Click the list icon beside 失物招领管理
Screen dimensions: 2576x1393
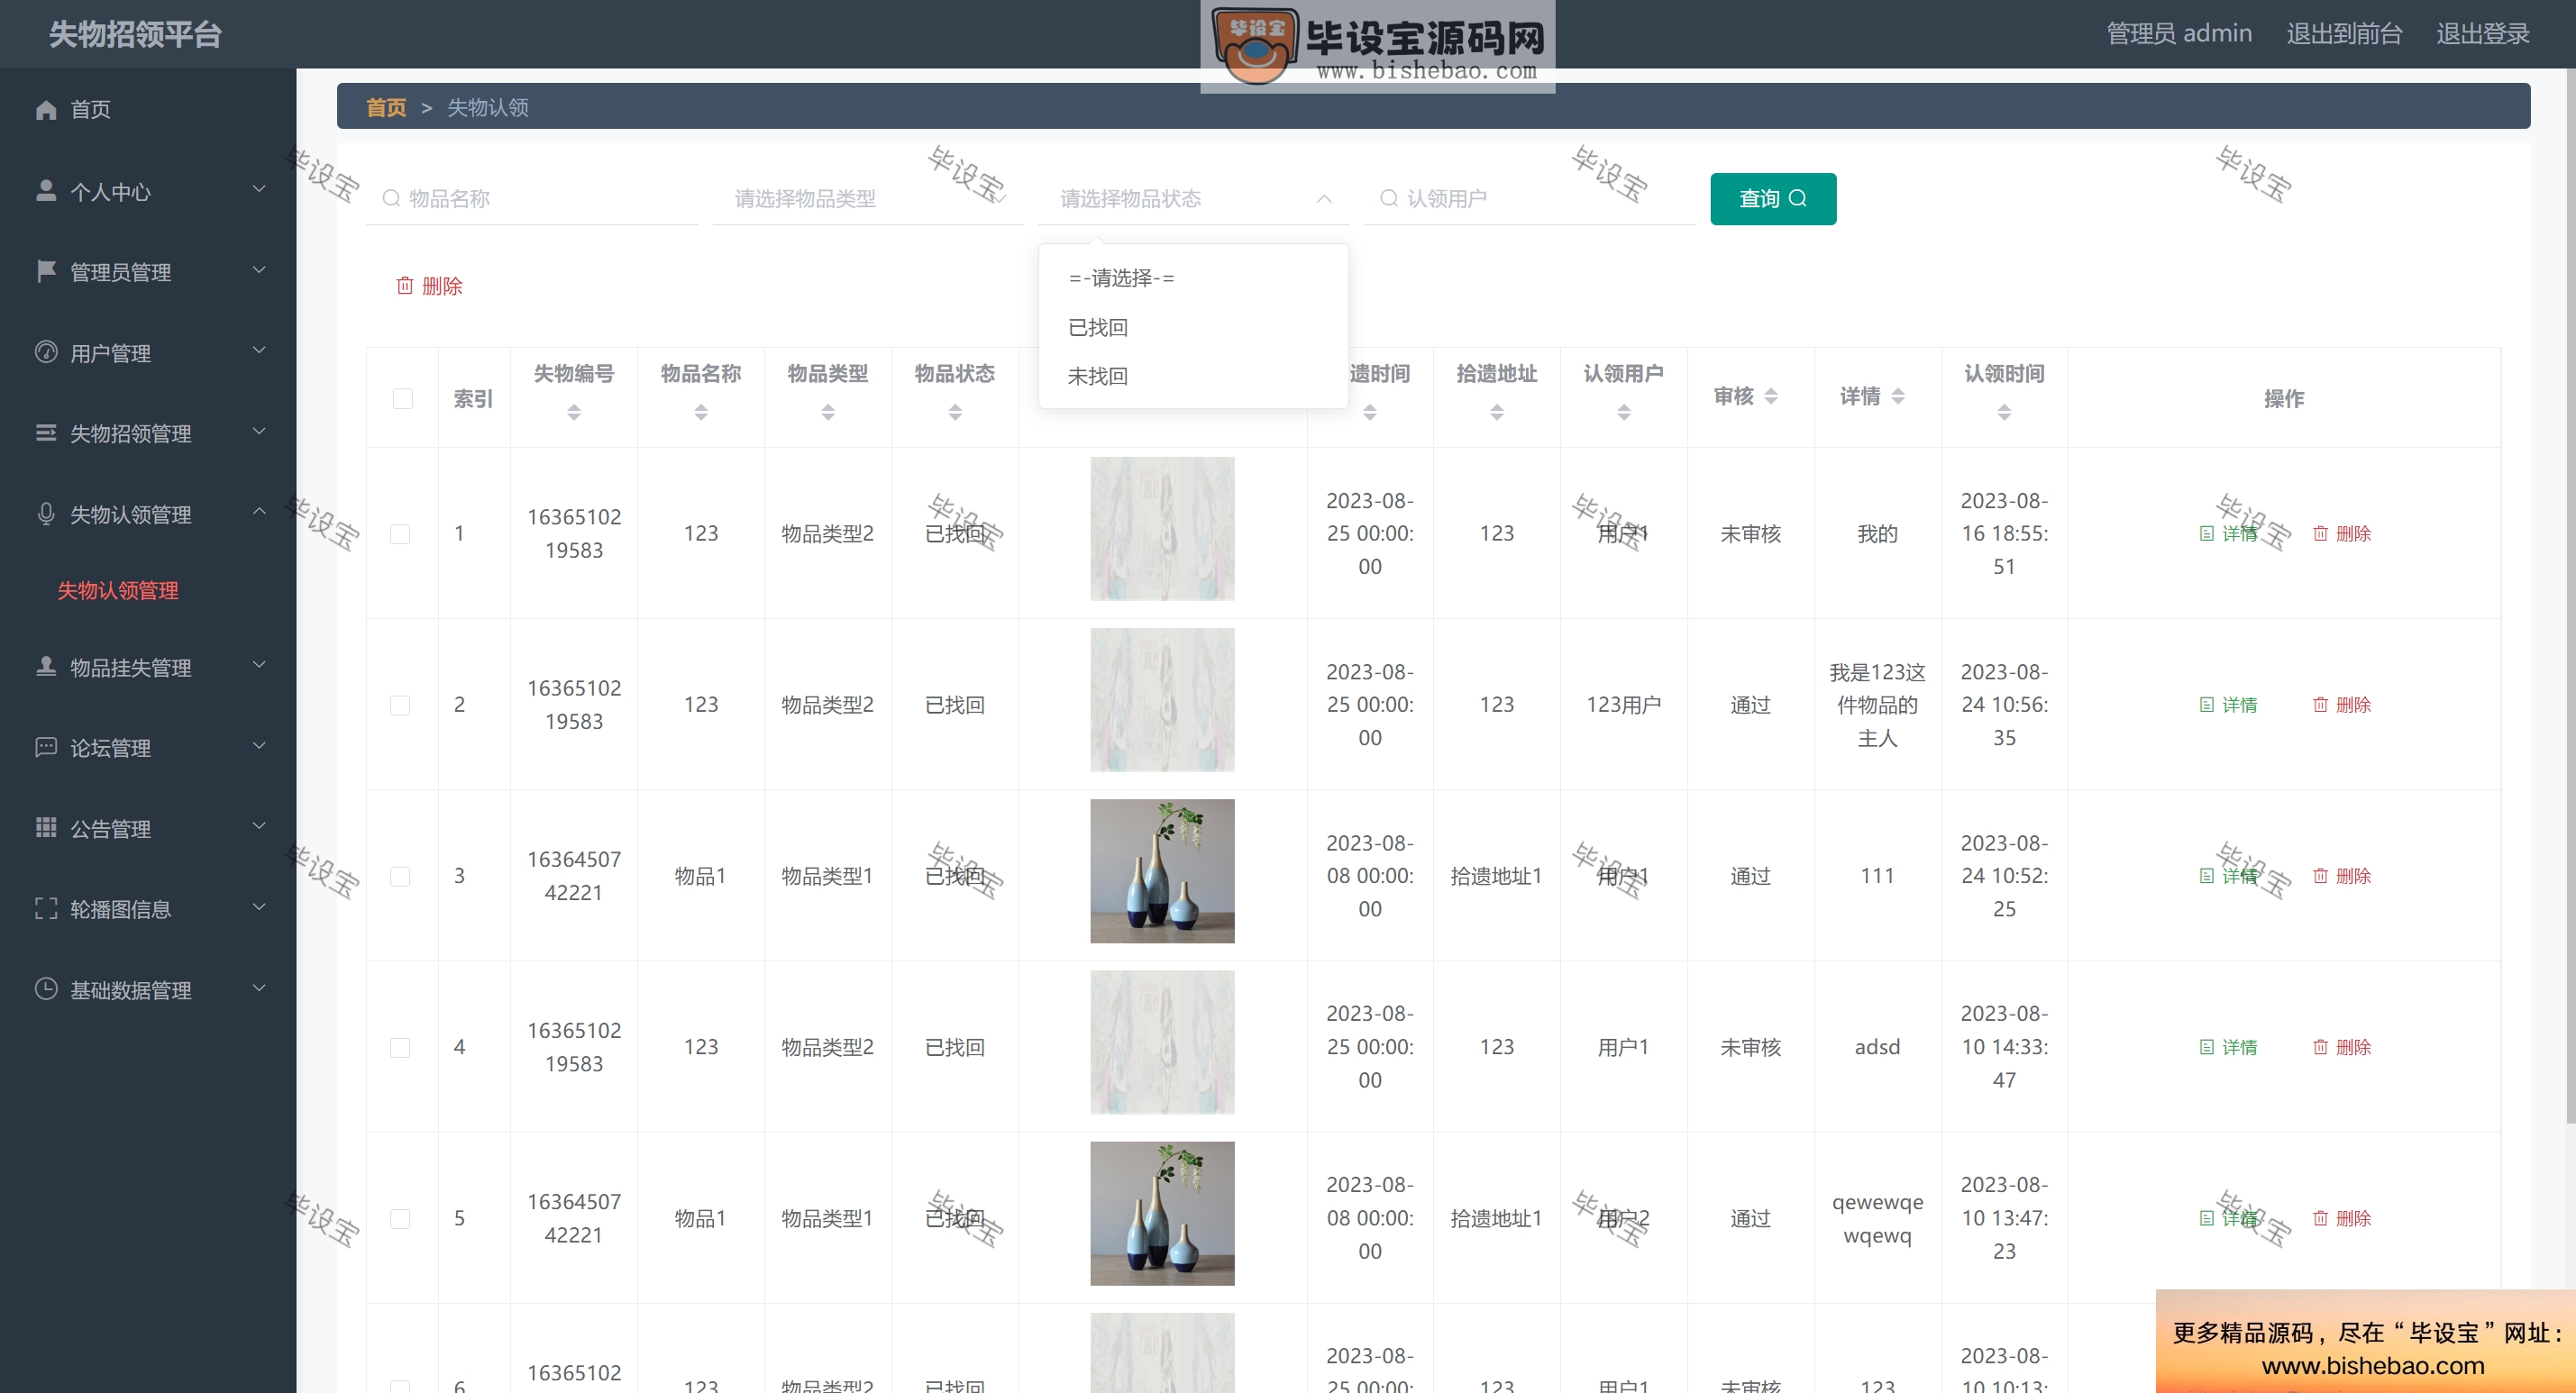point(46,433)
